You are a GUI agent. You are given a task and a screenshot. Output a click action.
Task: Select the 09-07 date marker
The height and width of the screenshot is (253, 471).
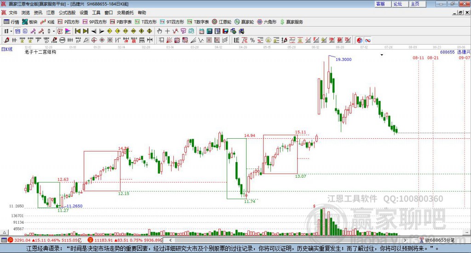465,57
